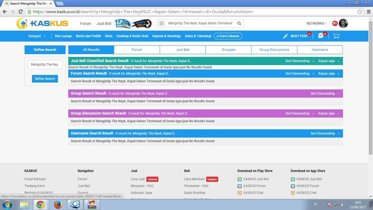Open the Sista category link
Viewport: 373px width, 210px height.
[x=109, y=36]
